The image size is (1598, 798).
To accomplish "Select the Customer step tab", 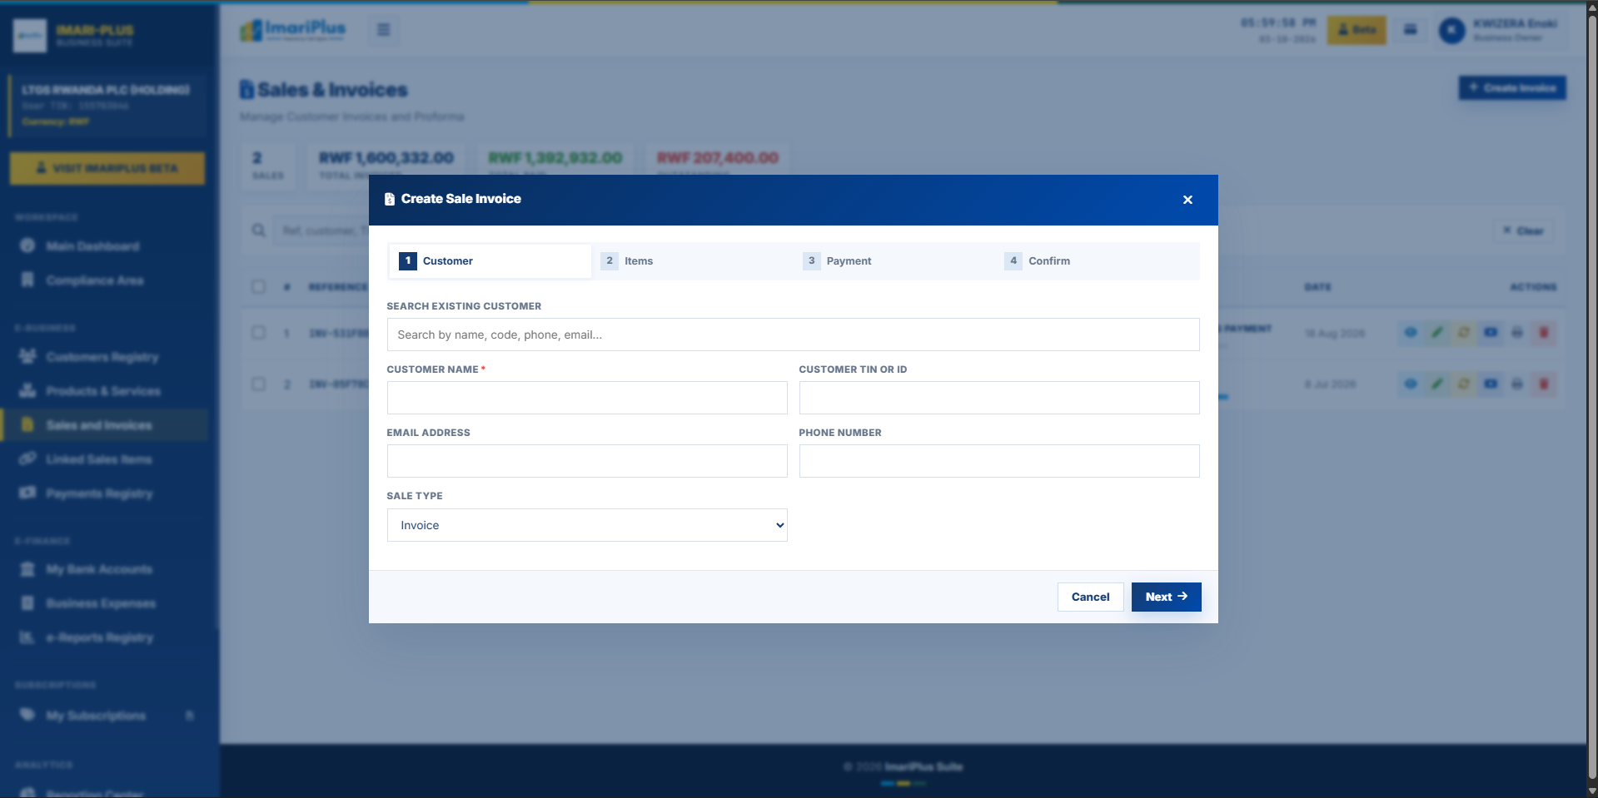I will (x=490, y=261).
